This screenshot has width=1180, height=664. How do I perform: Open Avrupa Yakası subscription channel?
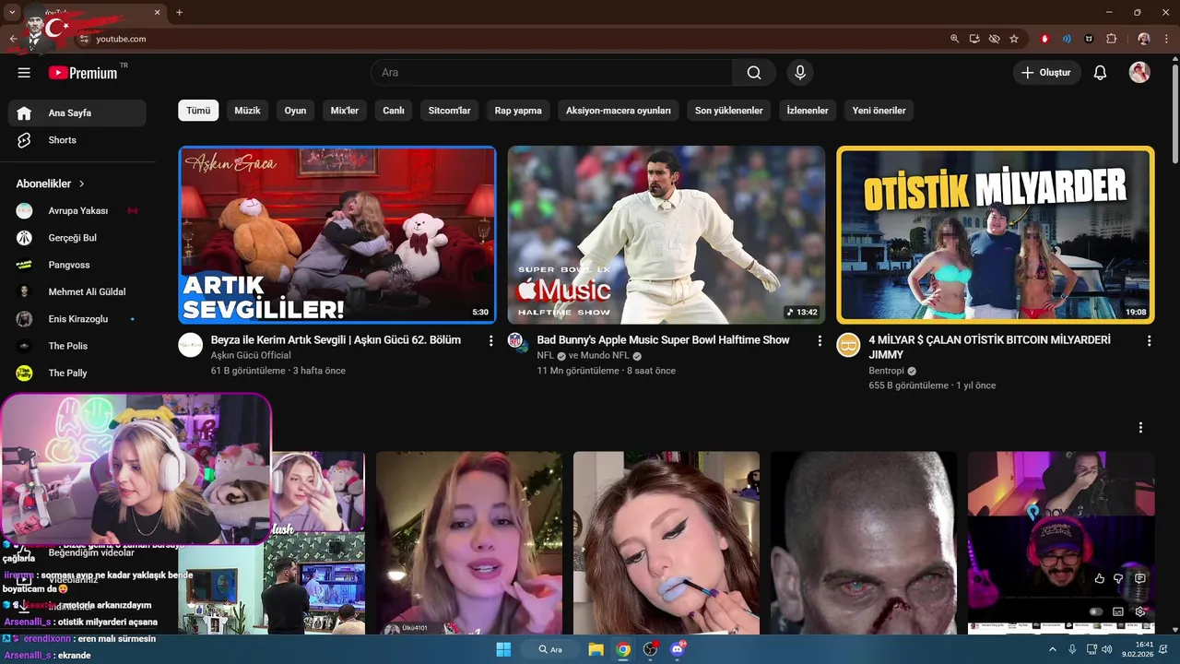click(77, 210)
